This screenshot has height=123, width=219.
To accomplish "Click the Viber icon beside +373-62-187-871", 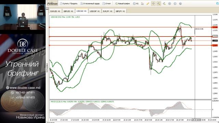I will pyautogui.click(x=12, y=93).
